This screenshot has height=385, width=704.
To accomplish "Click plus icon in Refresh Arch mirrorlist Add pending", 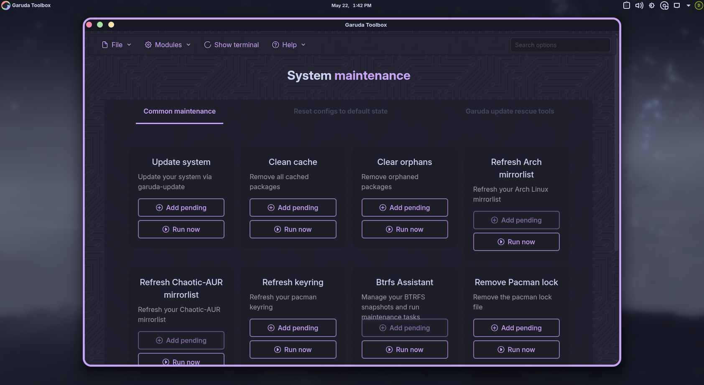I will [494, 220].
